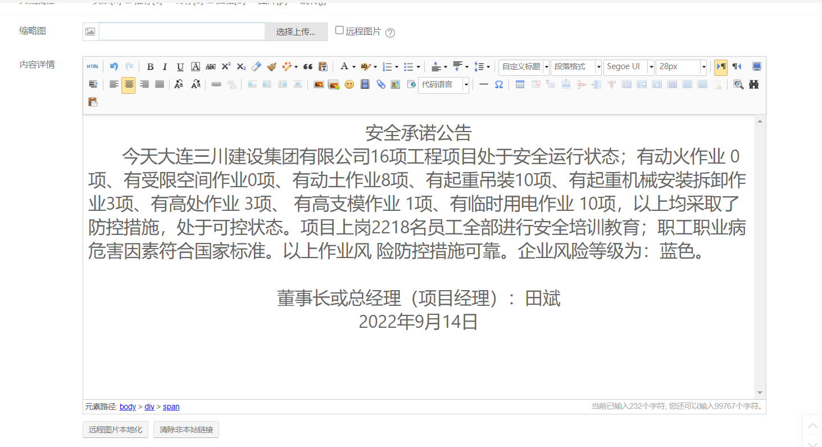Image resolution: width=822 pixels, height=447 pixels.
Task: Select the span link in element path
Action: (171, 407)
